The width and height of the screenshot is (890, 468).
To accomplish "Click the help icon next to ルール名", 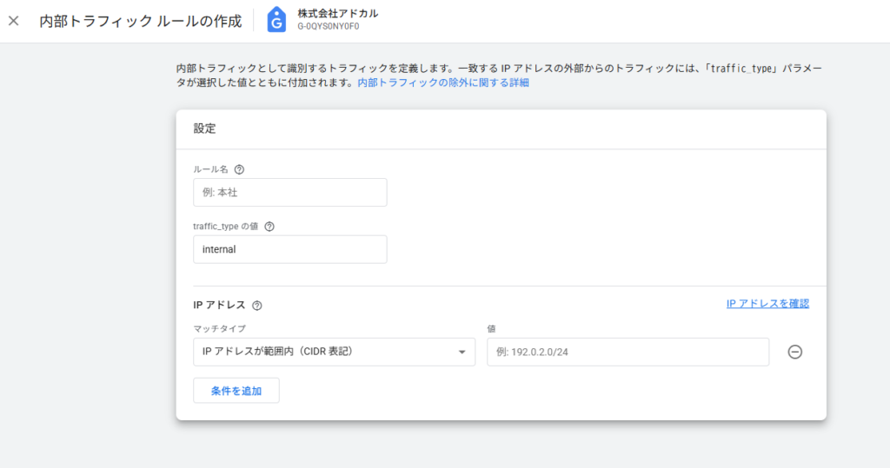I will pyautogui.click(x=239, y=169).
